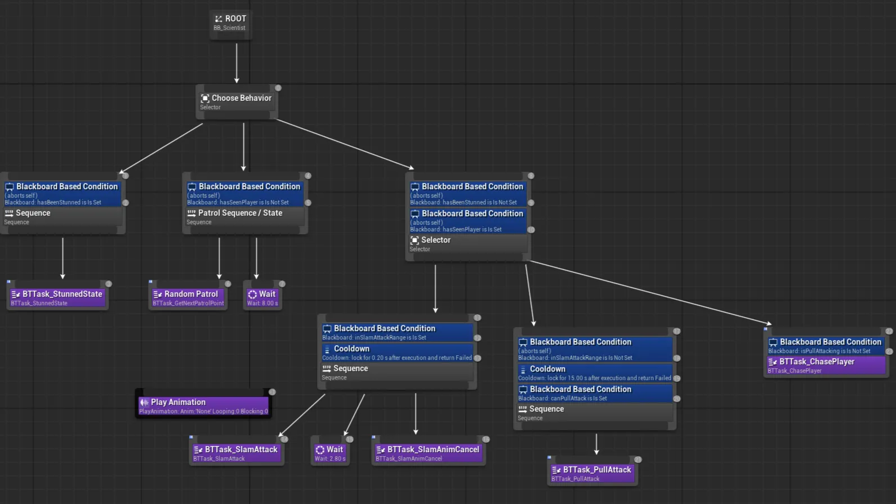Click the Wait 8.00s task node
896x504 pixels.
click(x=262, y=297)
